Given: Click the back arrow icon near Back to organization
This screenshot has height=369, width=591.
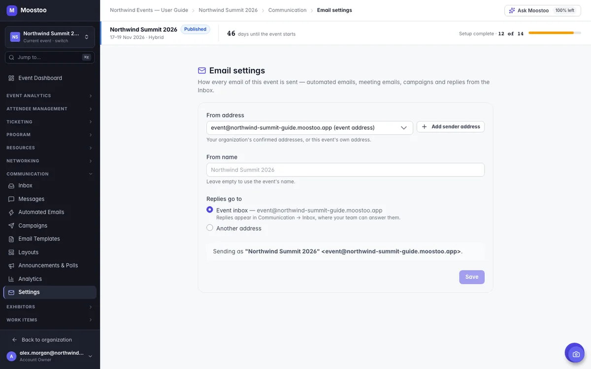Looking at the screenshot, I should [x=14, y=340].
